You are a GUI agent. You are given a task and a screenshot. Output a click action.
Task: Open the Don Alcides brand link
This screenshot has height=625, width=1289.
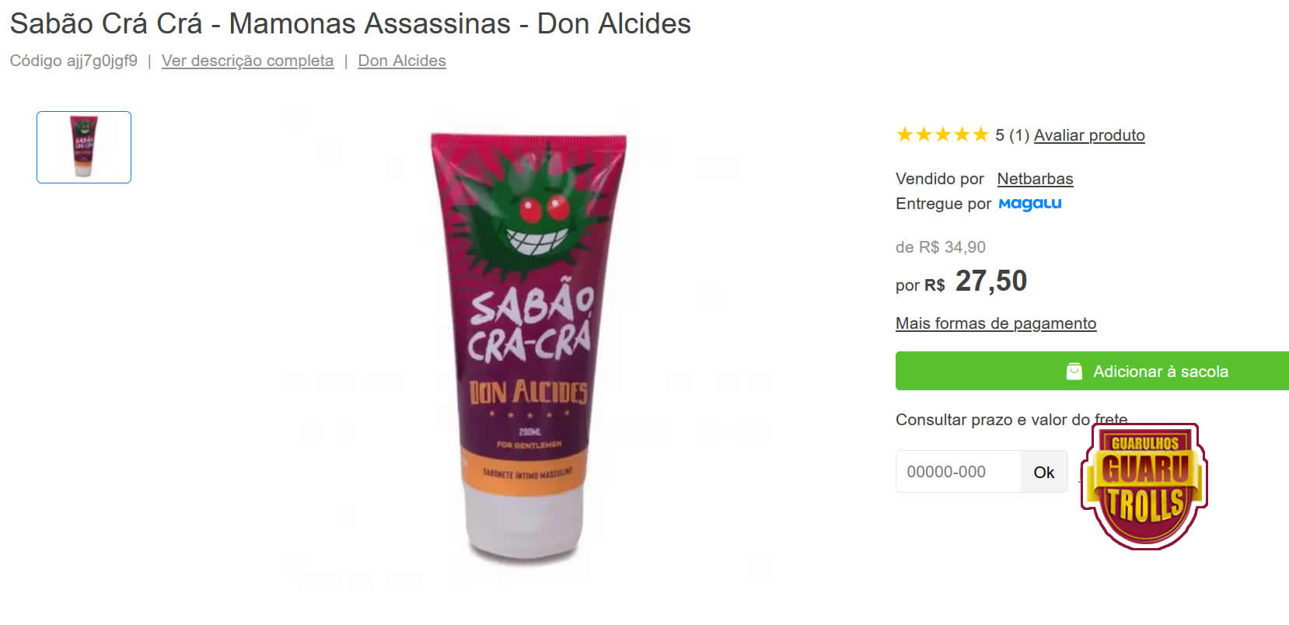click(x=402, y=61)
